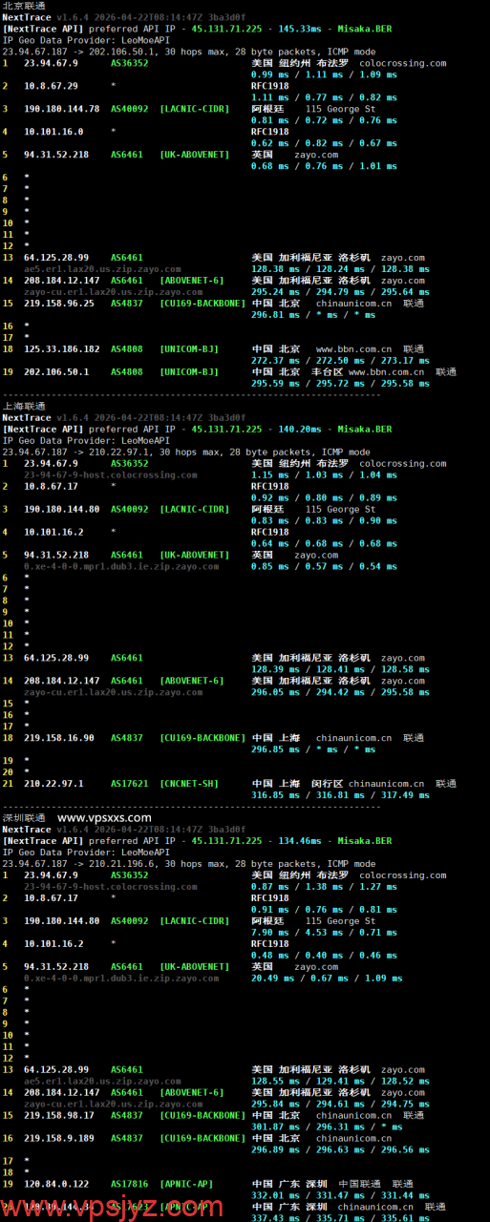This screenshot has width=490, height=1222.
Task: Select latency 128.55 ms / 129.41 ms / 128.52 ms
Action: point(341,1081)
